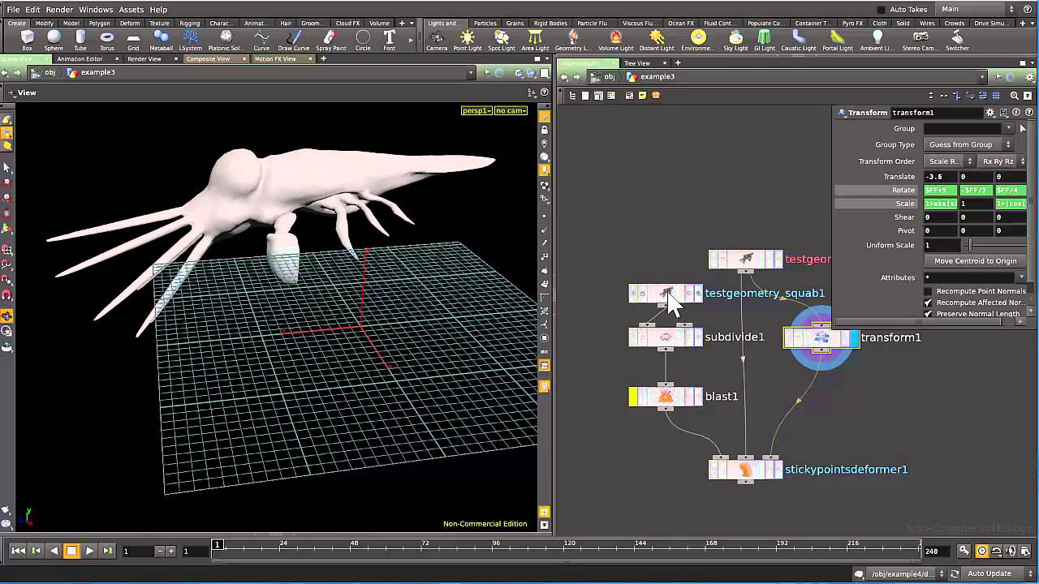This screenshot has width=1039, height=584.
Task: Open the Attributes field dropdown arrow
Action: [1021, 277]
